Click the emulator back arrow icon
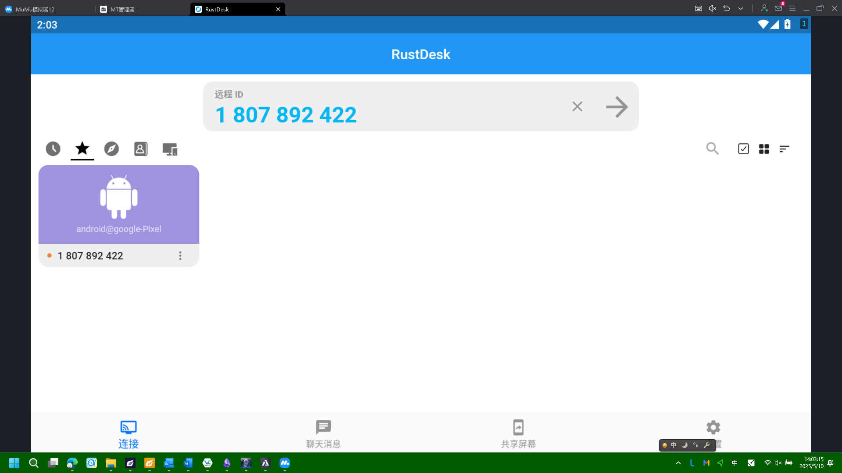Image resolution: width=842 pixels, height=473 pixels. pyautogui.click(x=727, y=8)
